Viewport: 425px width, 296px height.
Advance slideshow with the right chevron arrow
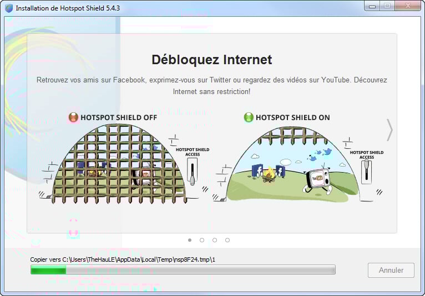pos(389,130)
